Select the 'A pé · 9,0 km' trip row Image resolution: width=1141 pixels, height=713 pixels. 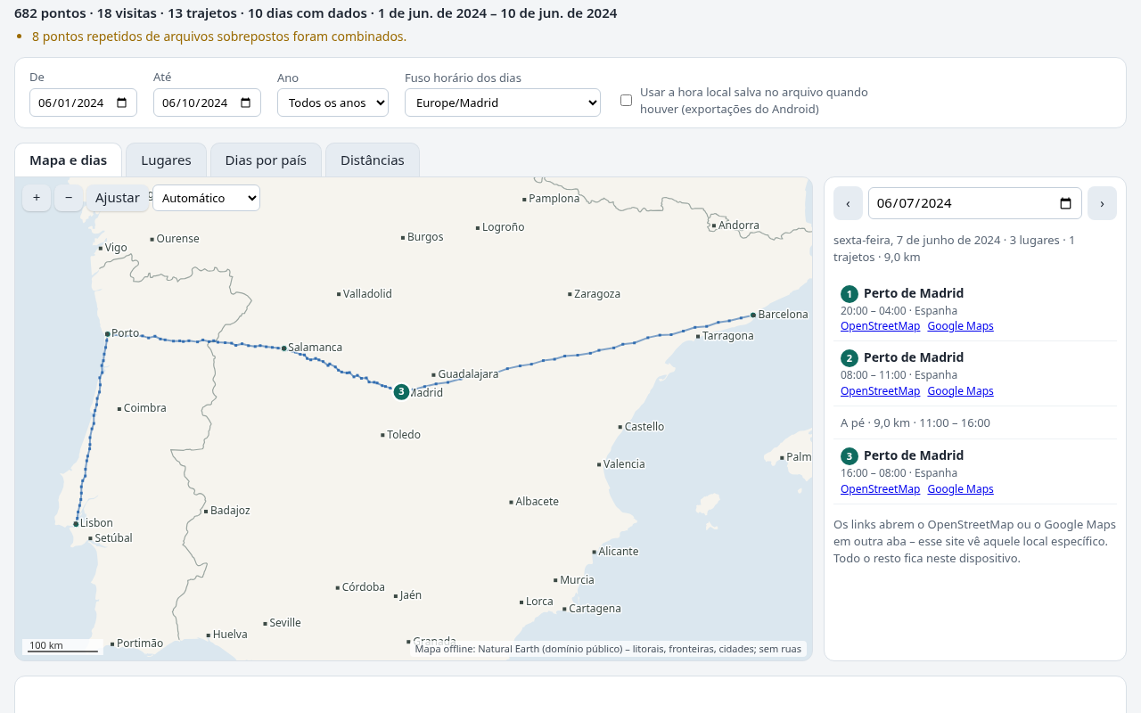coord(975,422)
